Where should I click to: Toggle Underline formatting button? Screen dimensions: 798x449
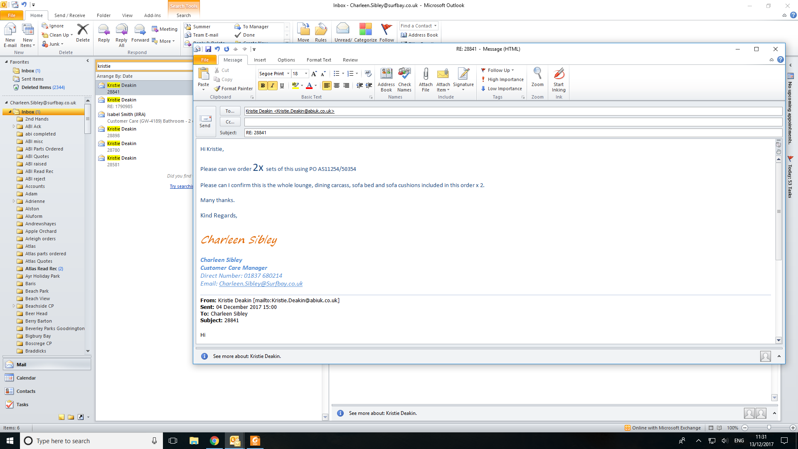pos(282,86)
